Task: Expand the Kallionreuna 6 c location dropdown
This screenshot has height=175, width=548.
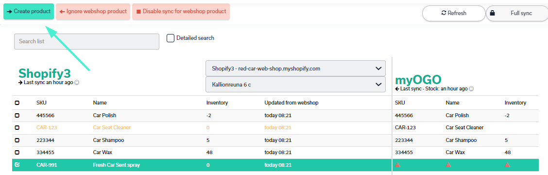Action: (295, 85)
